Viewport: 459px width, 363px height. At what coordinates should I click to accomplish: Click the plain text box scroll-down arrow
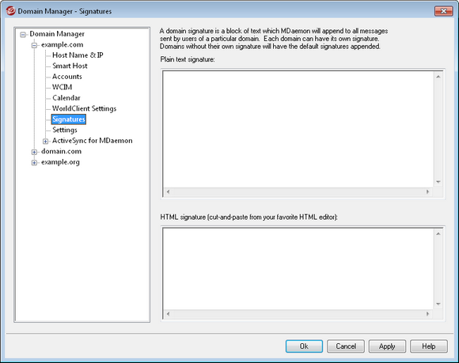click(x=438, y=182)
